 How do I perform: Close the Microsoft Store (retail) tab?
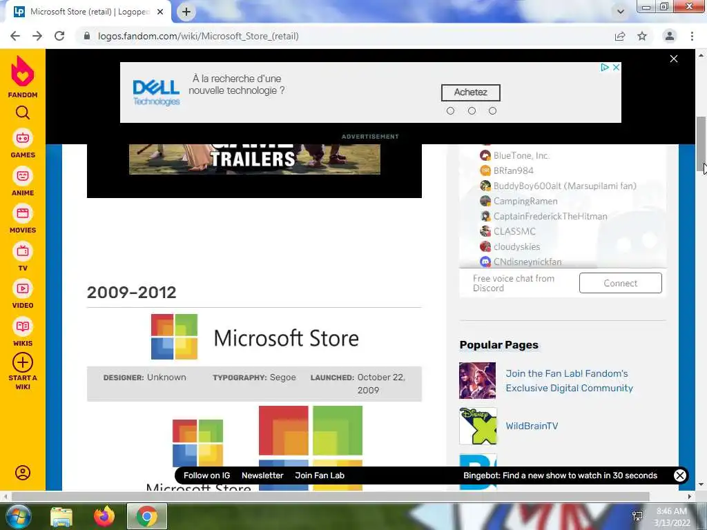coord(160,12)
